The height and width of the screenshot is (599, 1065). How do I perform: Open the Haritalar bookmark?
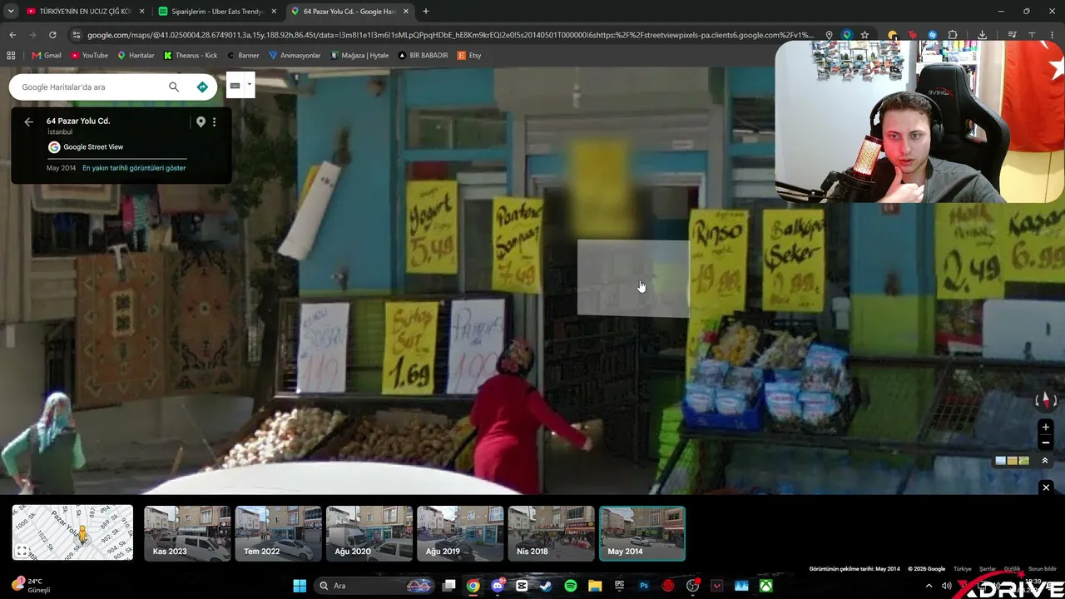pyautogui.click(x=136, y=56)
